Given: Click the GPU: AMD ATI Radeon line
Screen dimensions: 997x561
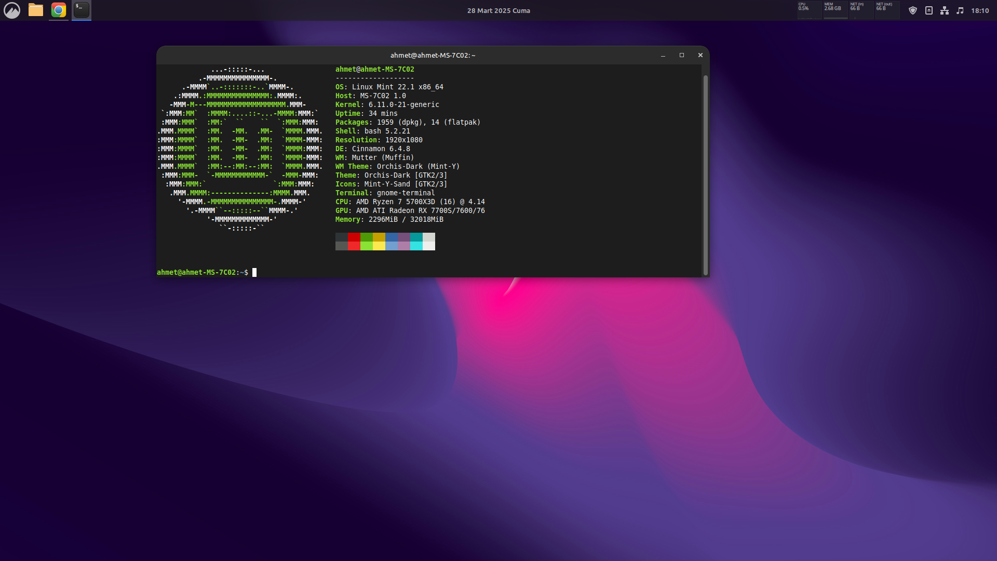Looking at the screenshot, I should tap(410, 210).
